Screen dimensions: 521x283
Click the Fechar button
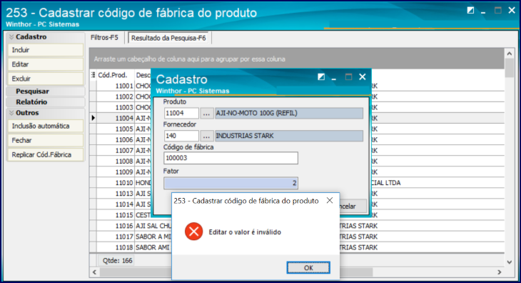pos(46,140)
